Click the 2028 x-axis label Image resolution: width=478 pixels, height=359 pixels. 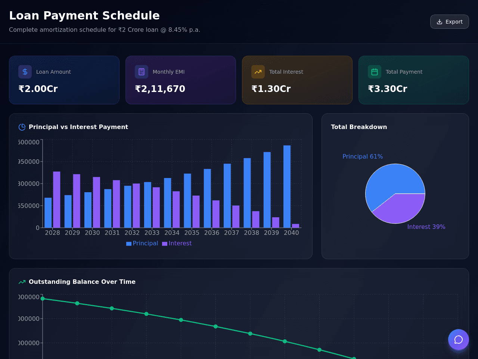pos(52,233)
